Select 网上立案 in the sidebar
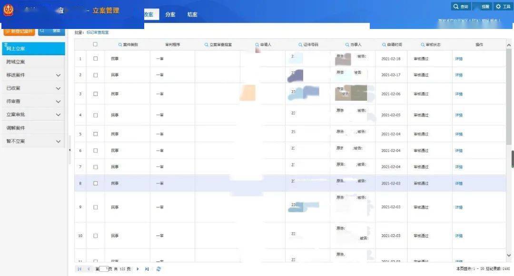The image size is (514, 276). coord(33,48)
